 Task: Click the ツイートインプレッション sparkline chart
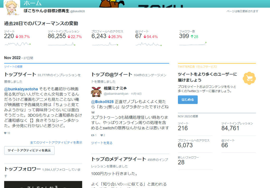point(62,44)
